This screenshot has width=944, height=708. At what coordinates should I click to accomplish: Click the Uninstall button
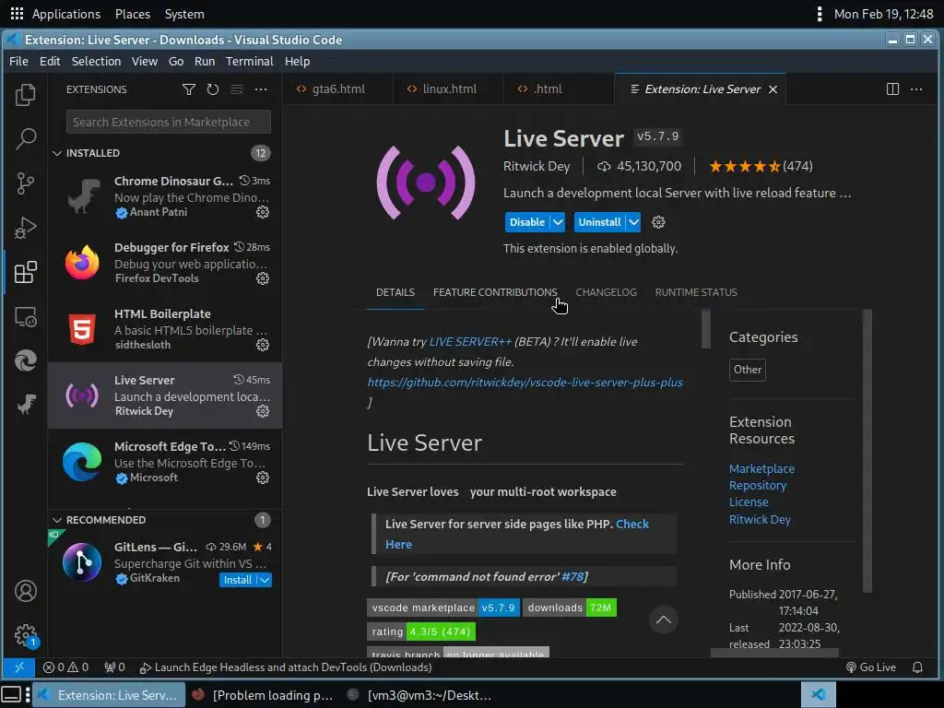599,222
